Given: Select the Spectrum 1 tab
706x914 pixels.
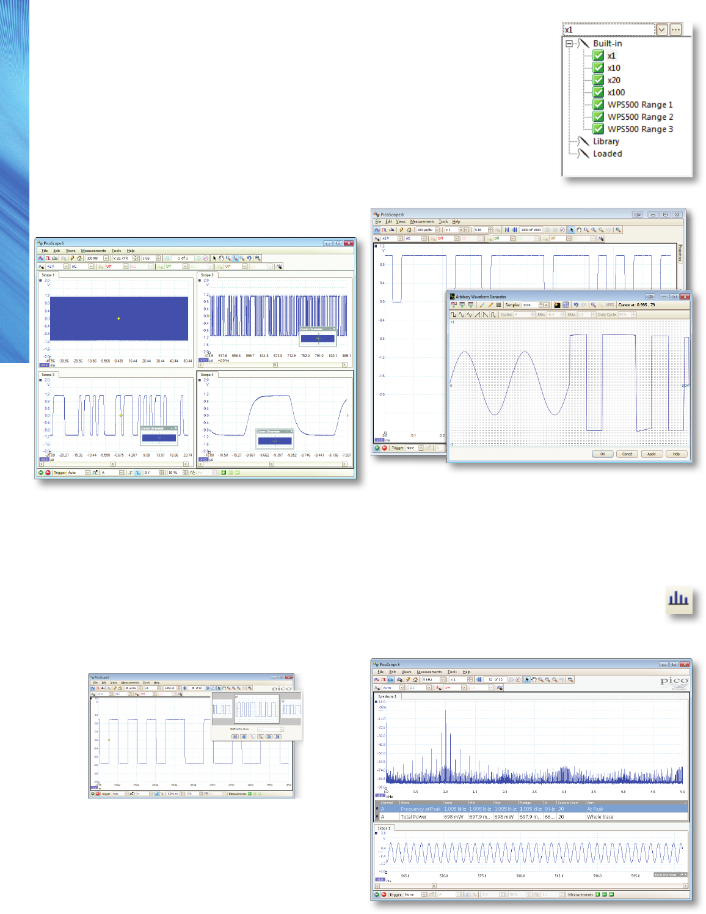Looking at the screenshot, I should (387, 696).
